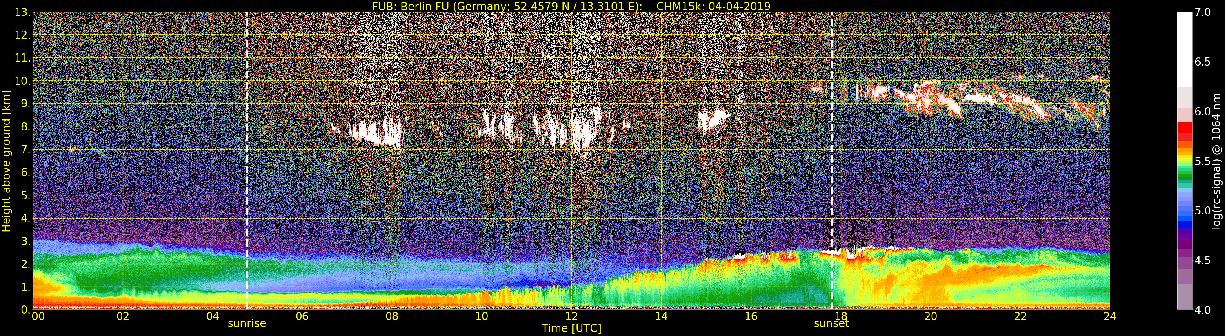
Task: Click time axis tick '10'
Action: [x=482, y=316]
